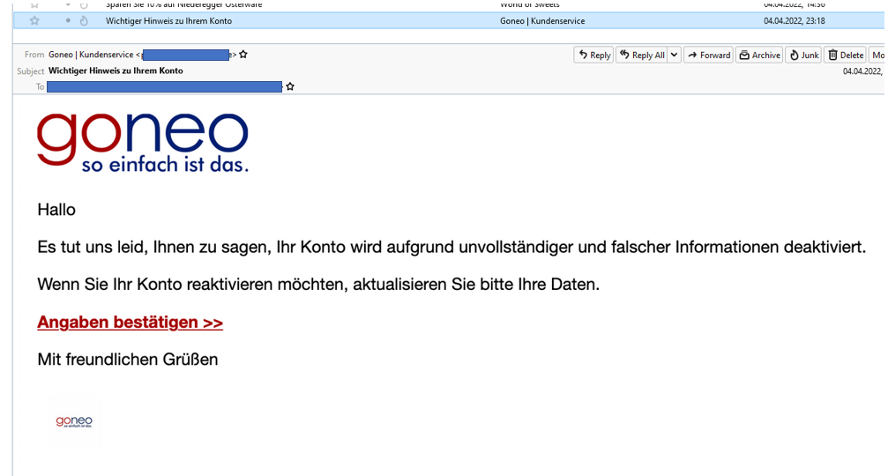This screenshot has height=476, width=888.
Task: Star the 'Wichtiger Hinweis zu Ihrem Konto' message row
Action: pyautogui.click(x=34, y=21)
